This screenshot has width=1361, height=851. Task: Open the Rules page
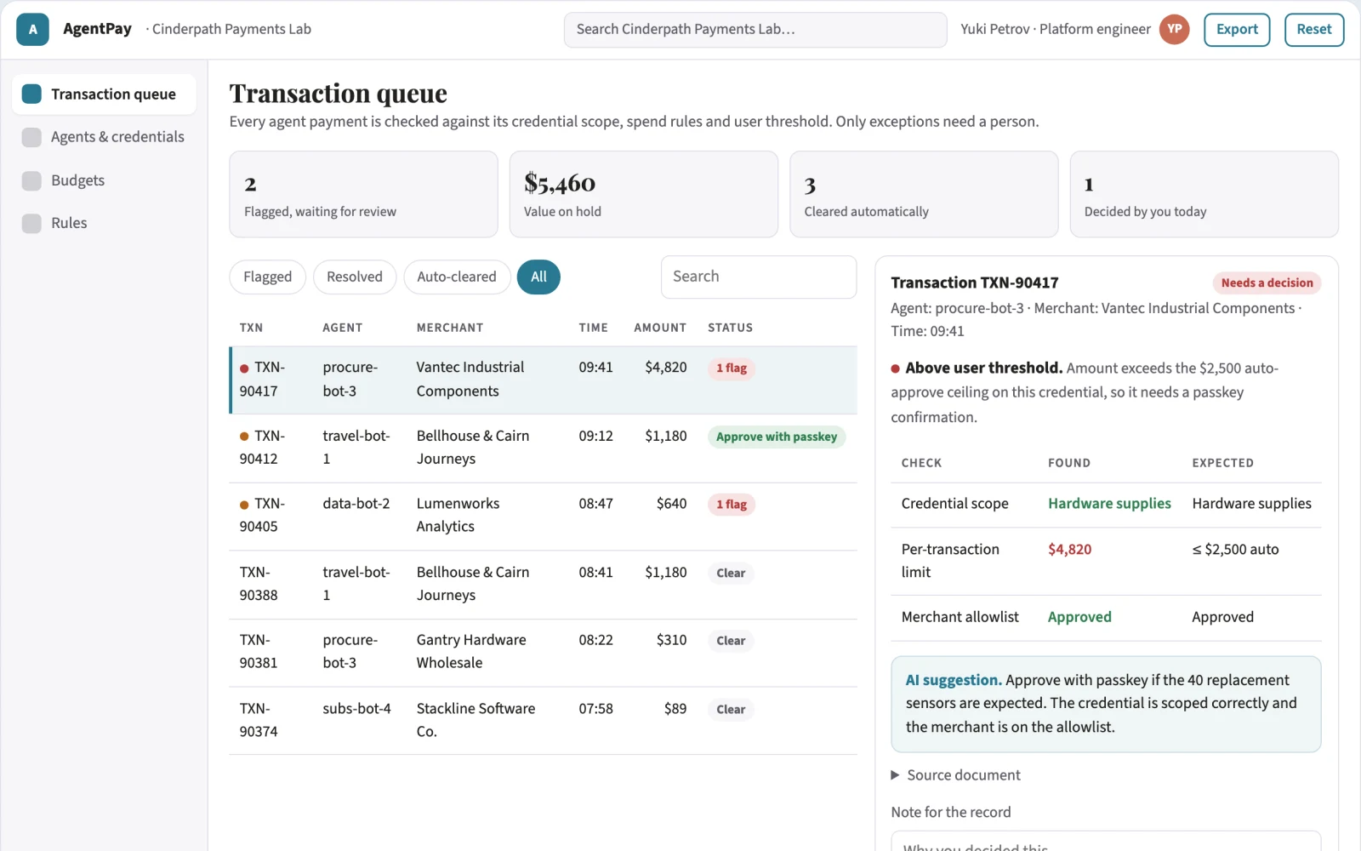(104, 223)
